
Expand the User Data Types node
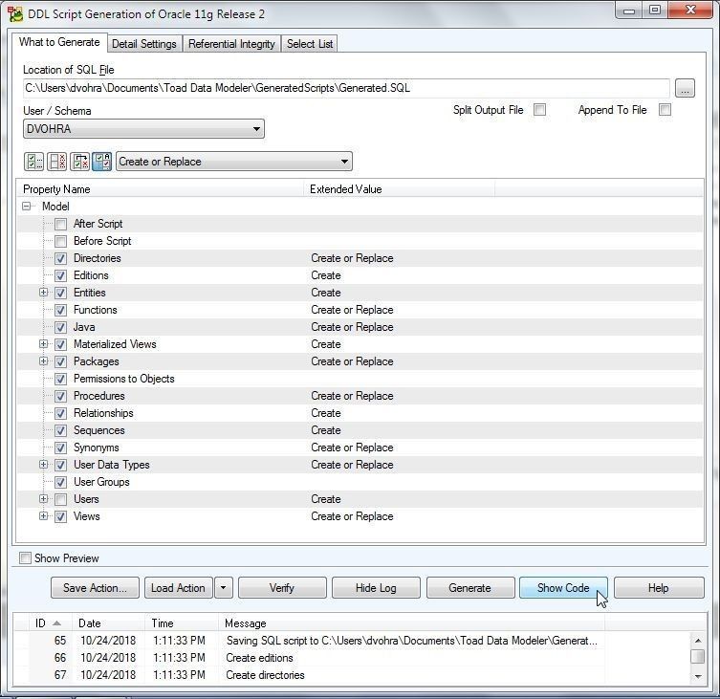pyautogui.click(x=43, y=465)
